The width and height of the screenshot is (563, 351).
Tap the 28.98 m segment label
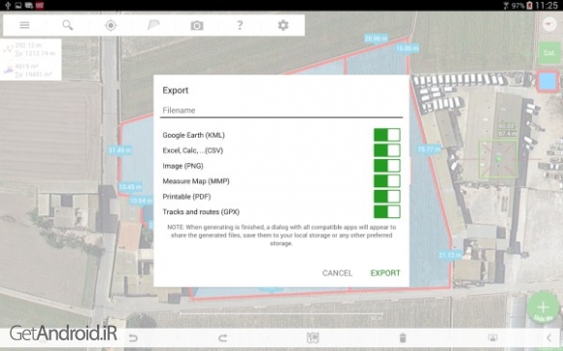click(x=376, y=39)
